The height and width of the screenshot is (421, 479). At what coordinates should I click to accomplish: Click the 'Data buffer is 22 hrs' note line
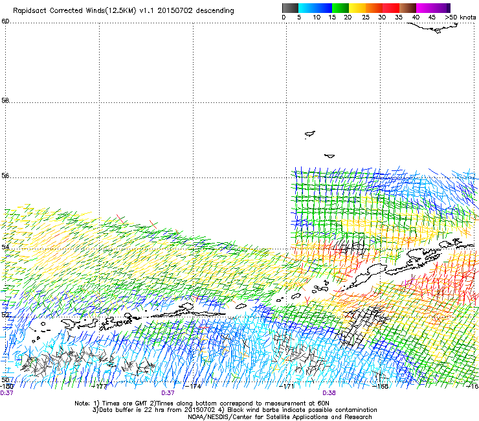point(234,410)
